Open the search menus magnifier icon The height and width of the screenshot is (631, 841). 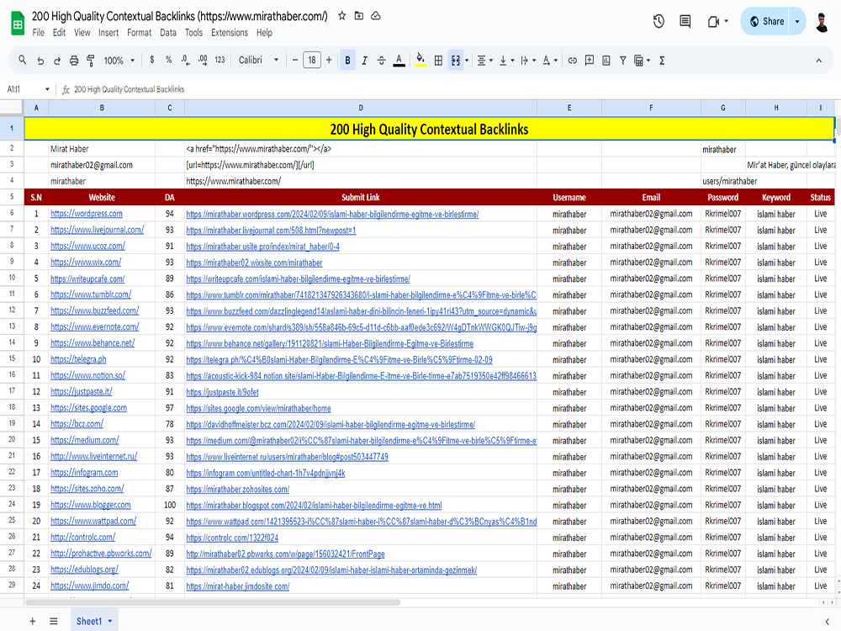(22, 60)
